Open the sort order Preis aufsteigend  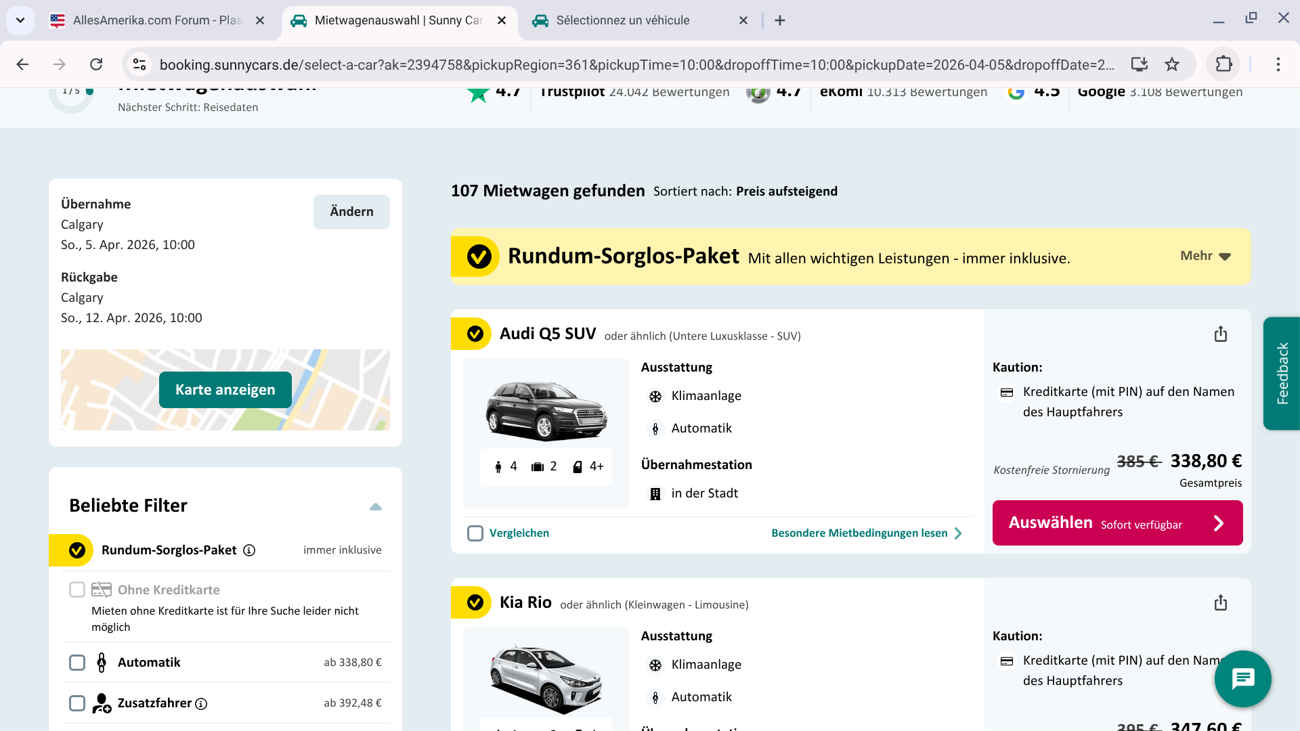coord(786,192)
